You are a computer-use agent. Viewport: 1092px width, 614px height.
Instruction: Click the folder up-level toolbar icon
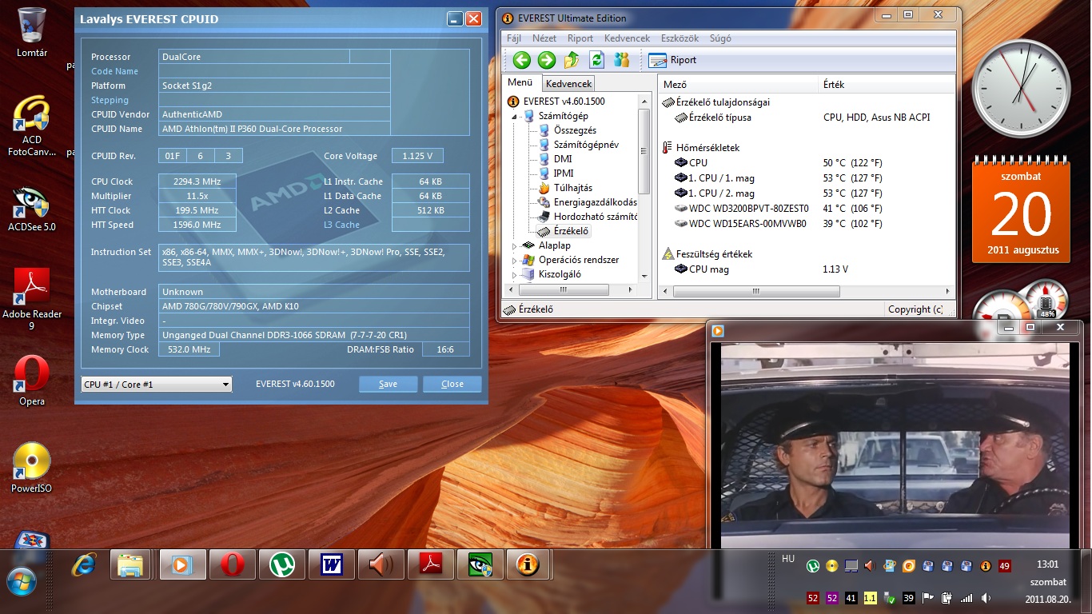pyautogui.click(x=572, y=60)
